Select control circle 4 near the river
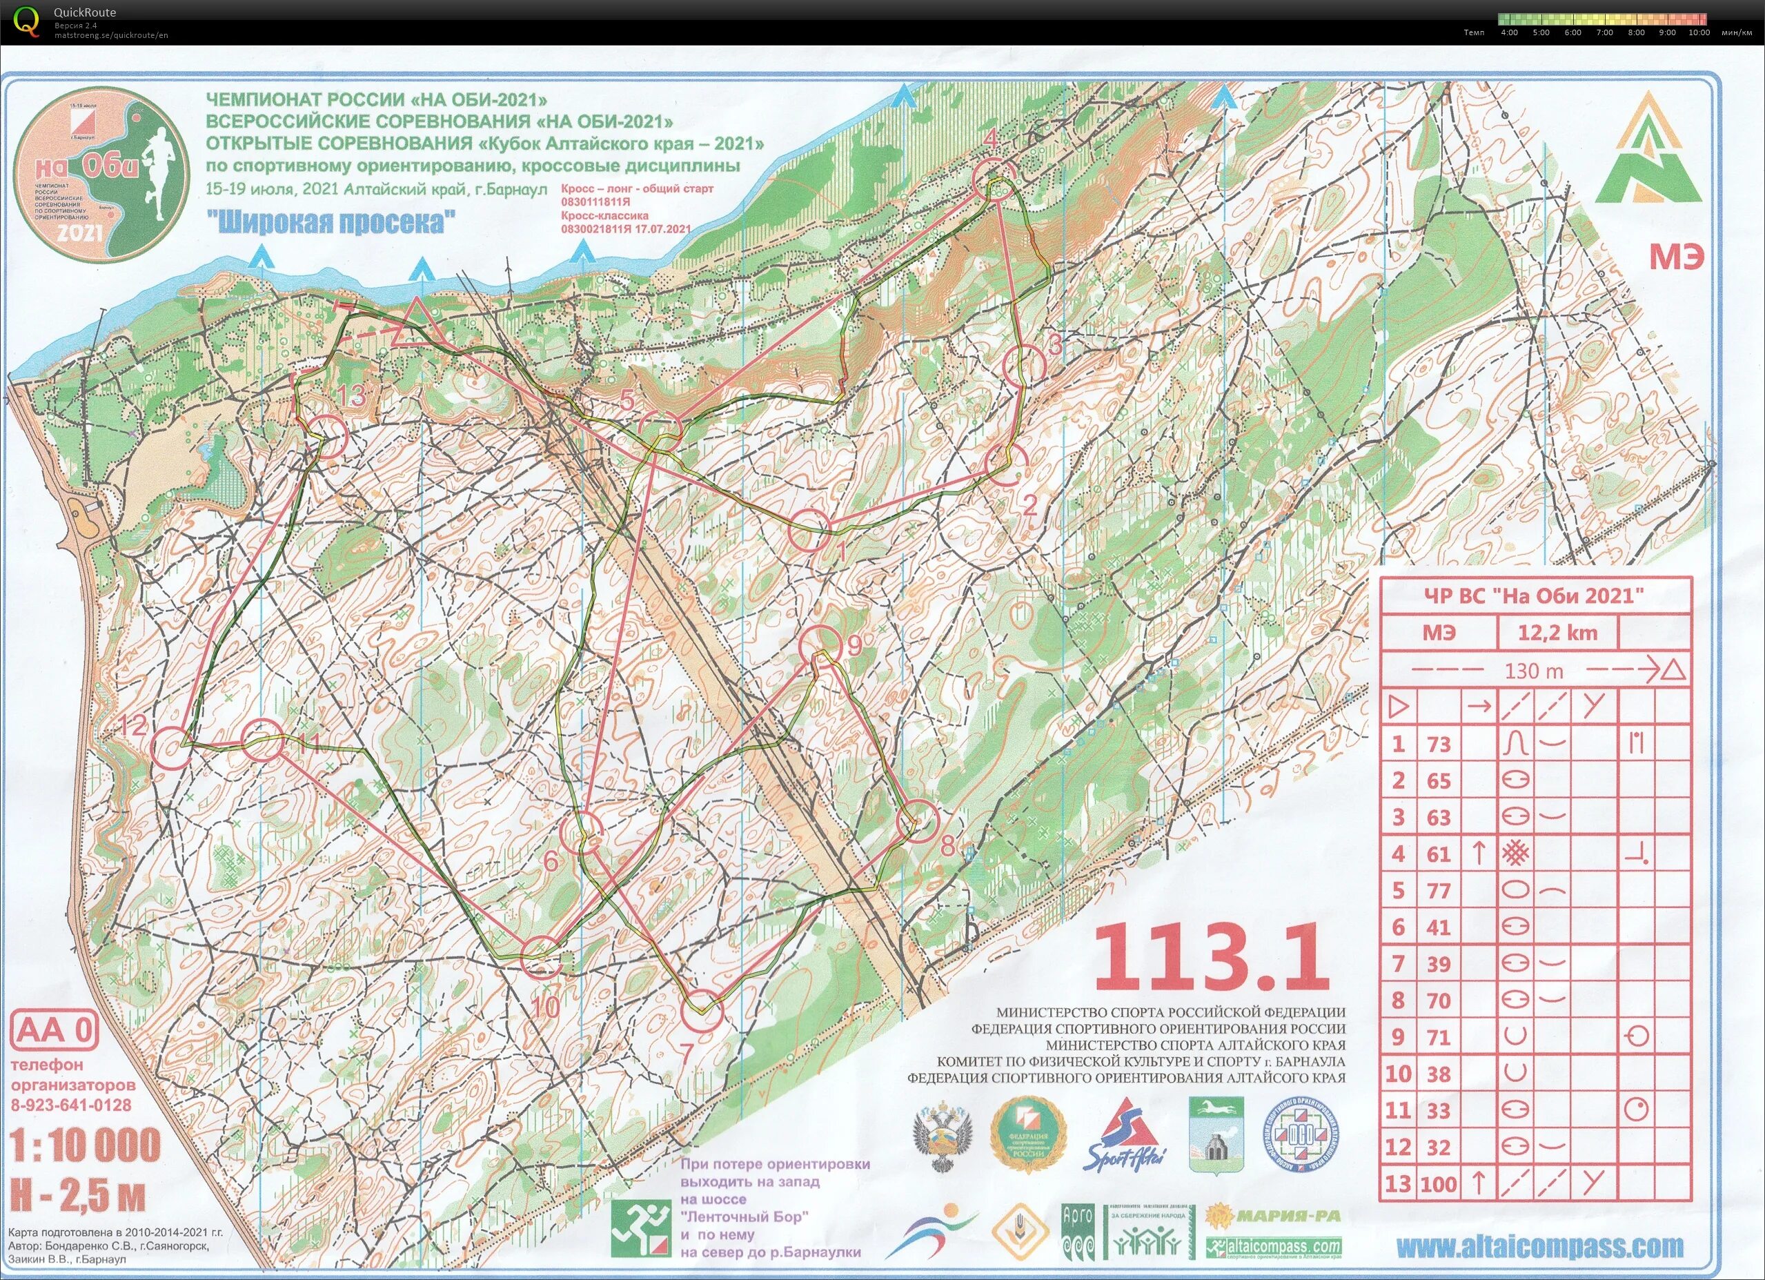 click(x=996, y=181)
